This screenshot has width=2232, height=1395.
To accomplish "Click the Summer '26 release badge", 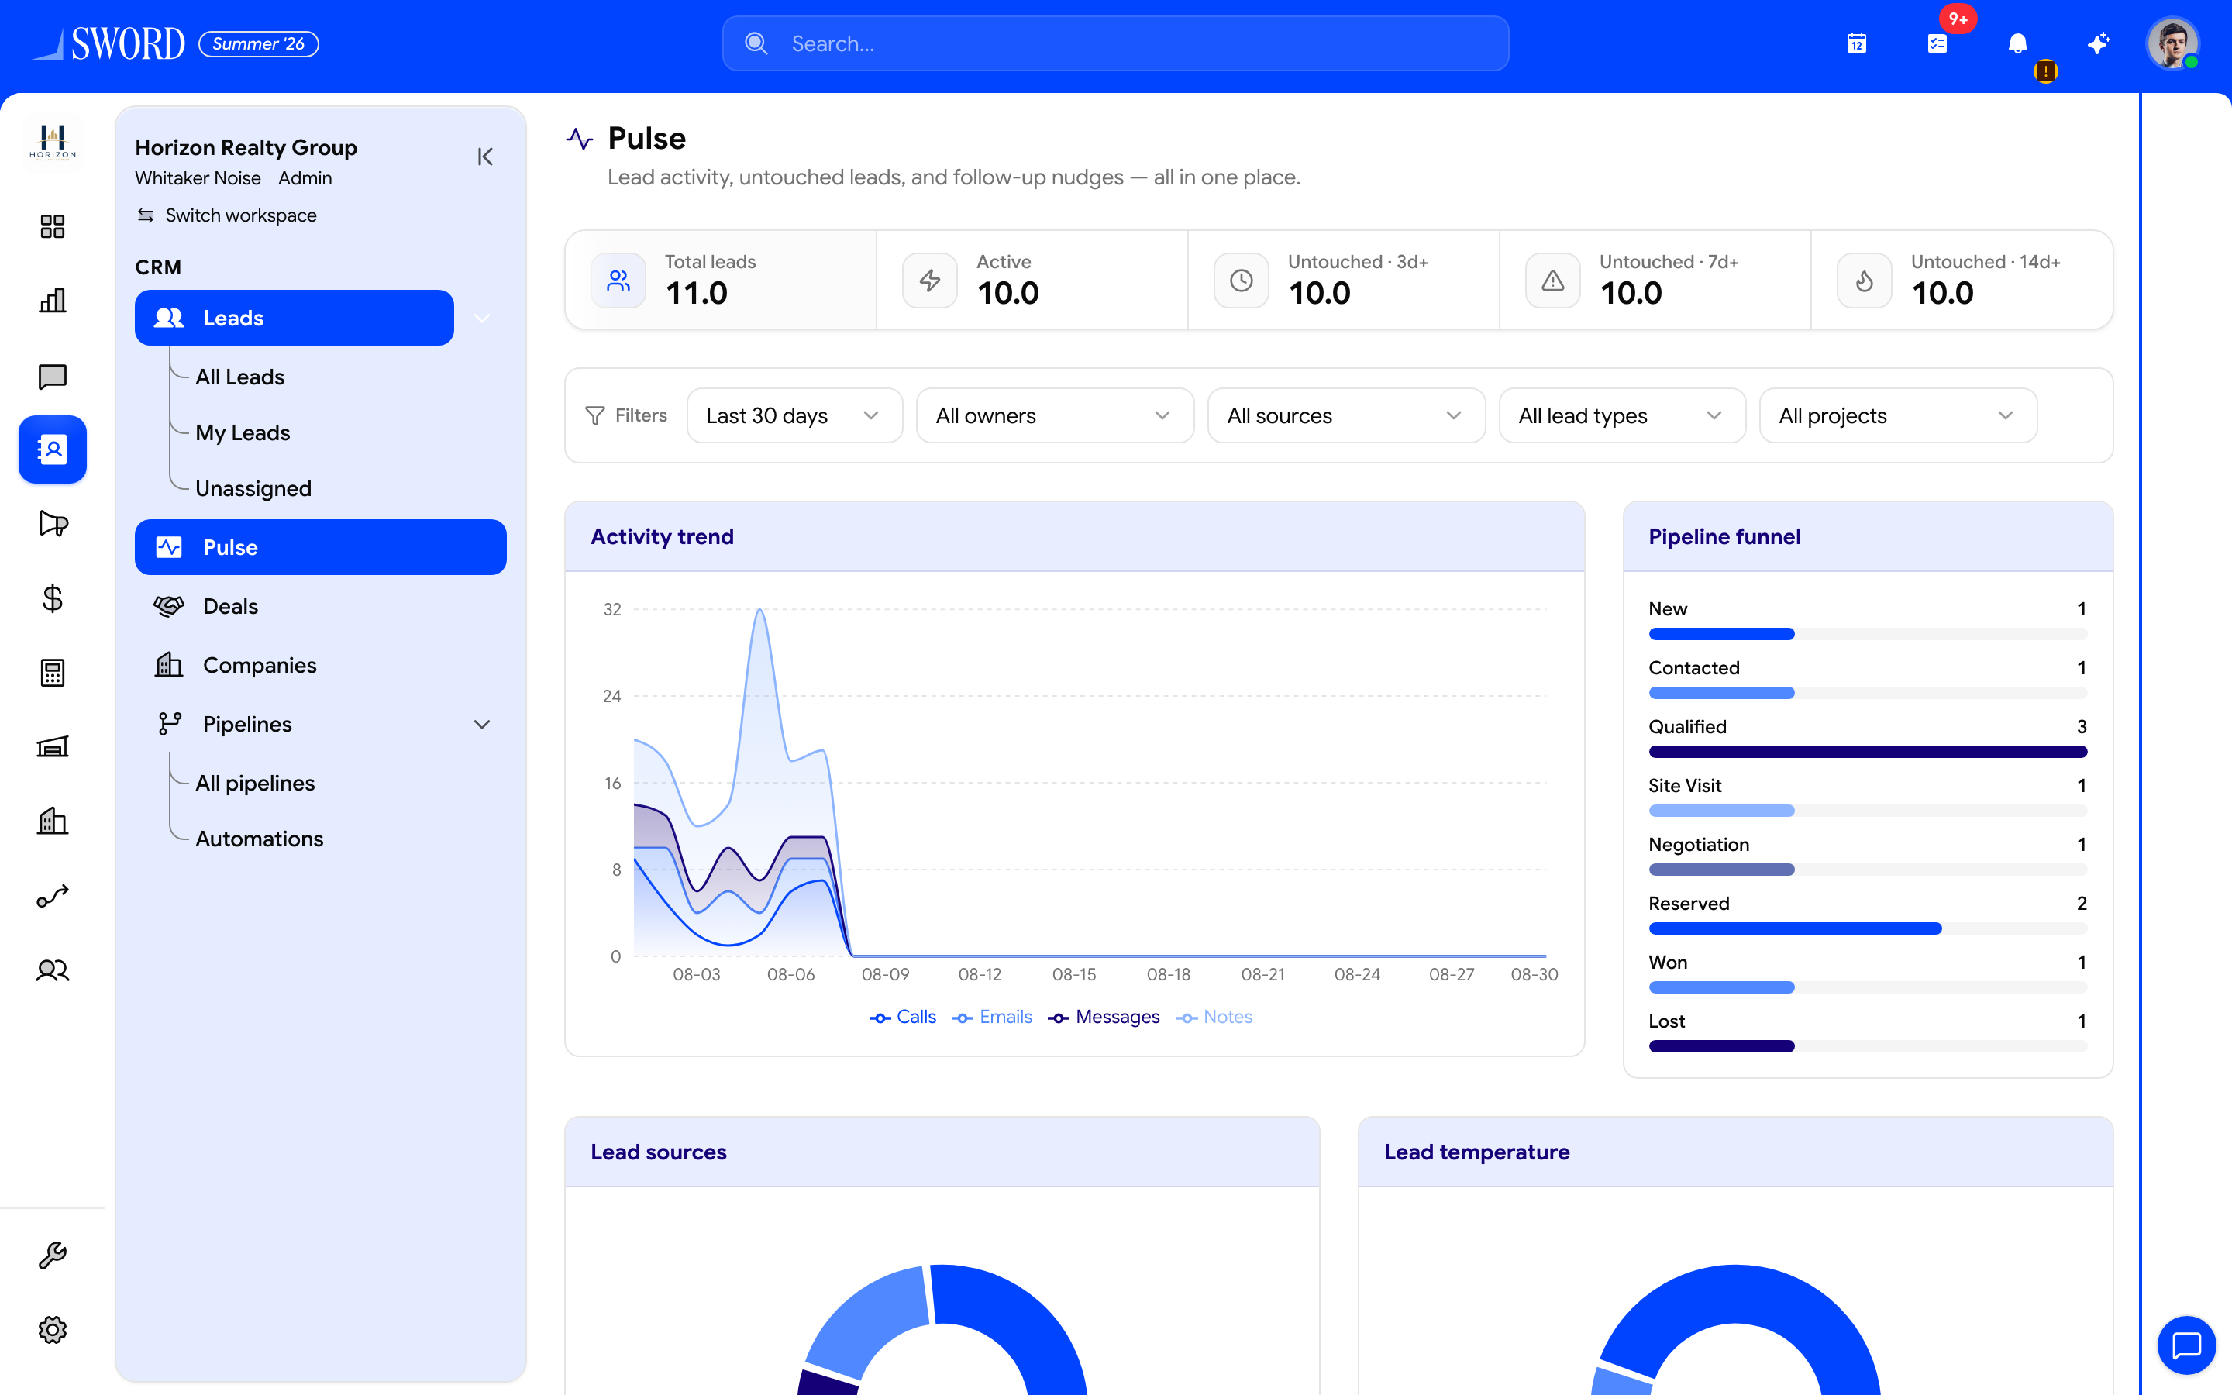I will pos(259,43).
